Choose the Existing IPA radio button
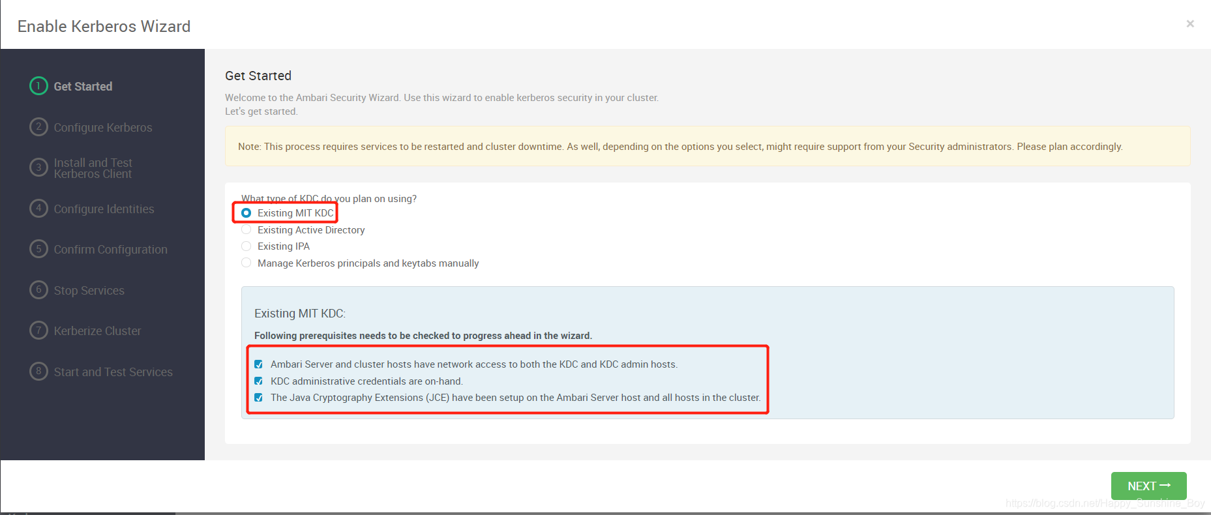The width and height of the screenshot is (1211, 515). [x=246, y=246]
